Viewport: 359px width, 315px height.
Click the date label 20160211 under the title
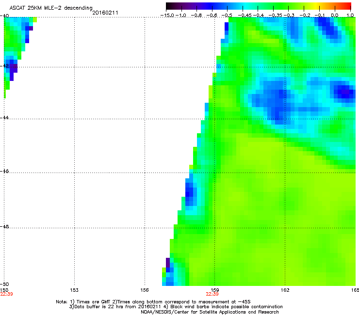coord(105,13)
